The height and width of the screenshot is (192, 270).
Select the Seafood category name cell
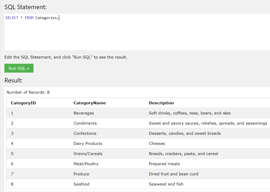[x=81, y=184]
